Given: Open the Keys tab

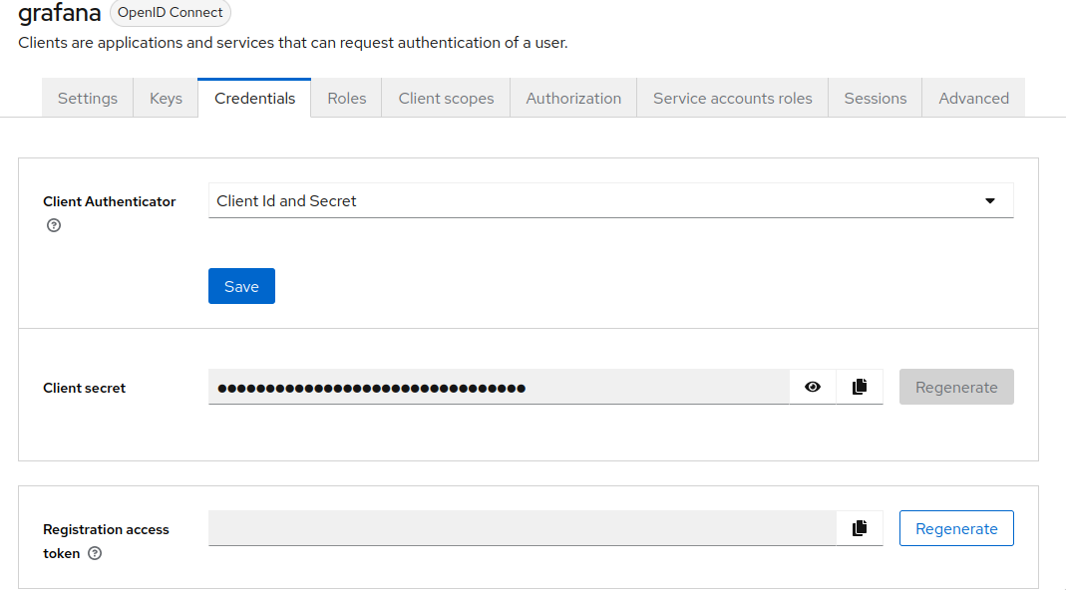Looking at the screenshot, I should tap(166, 98).
